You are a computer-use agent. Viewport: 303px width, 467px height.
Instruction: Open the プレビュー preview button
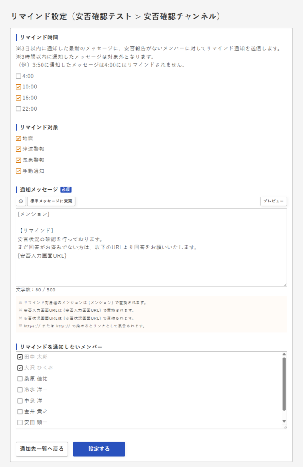pos(273,201)
